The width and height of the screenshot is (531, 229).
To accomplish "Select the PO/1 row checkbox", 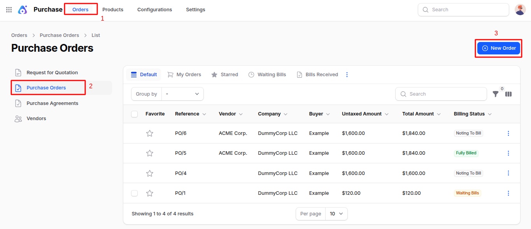I will [x=135, y=193].
